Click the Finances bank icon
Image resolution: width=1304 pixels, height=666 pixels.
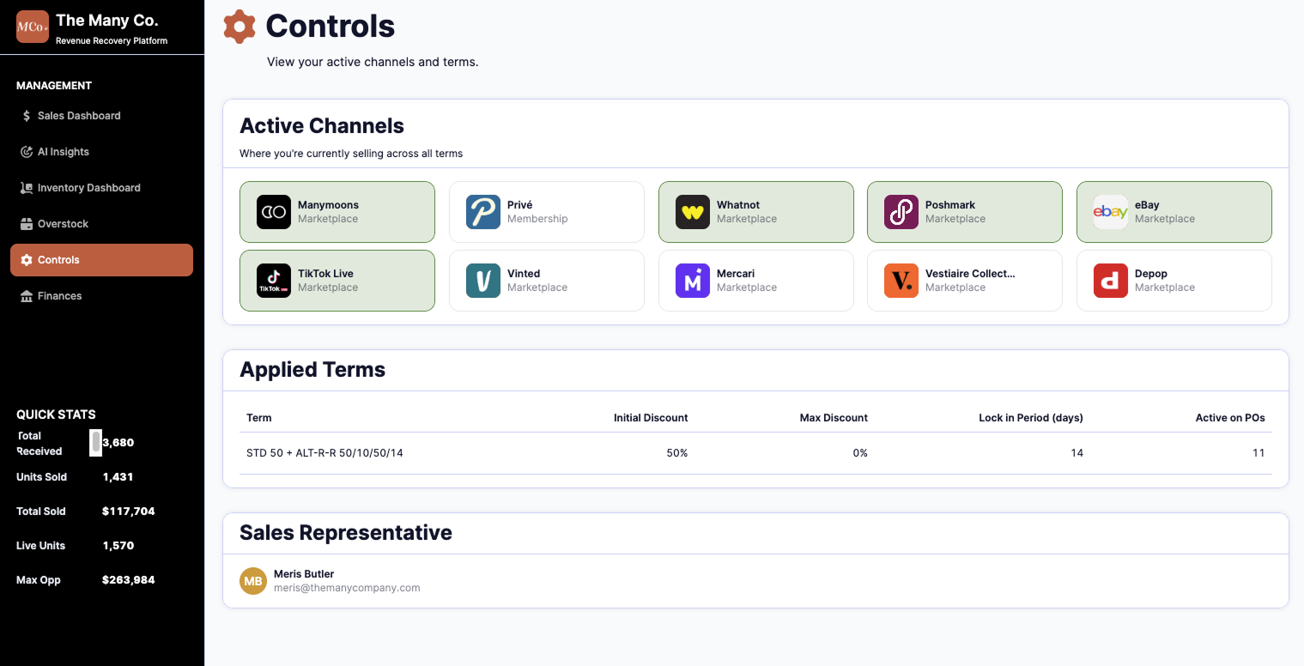click(x=27, y=296)
